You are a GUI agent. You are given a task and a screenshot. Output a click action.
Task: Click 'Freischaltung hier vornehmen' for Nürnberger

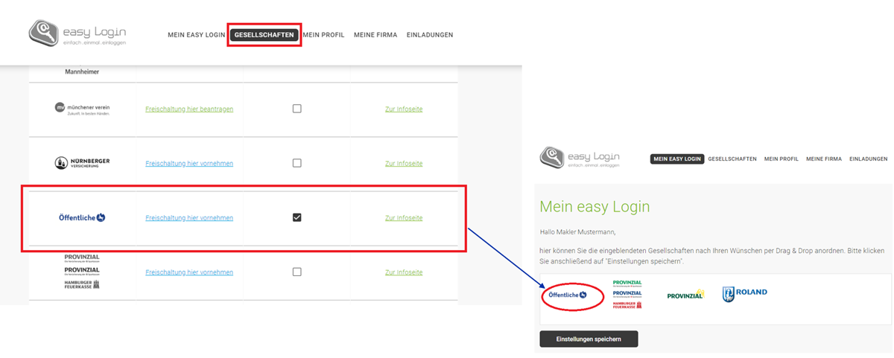189,164
